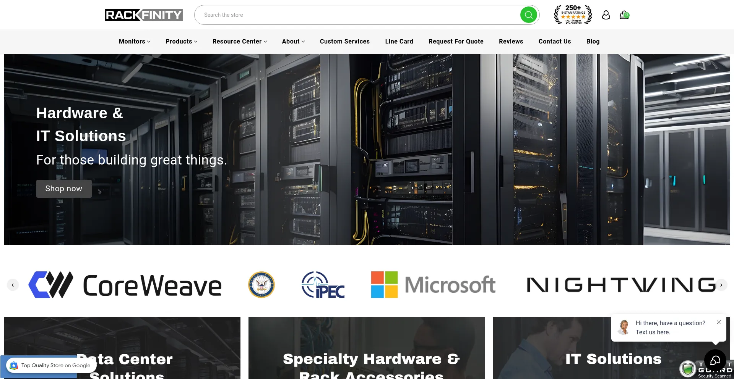The height and width of the screenshot is (379, 734).
Task: Go to Request For Quote page
Action: 456,41
